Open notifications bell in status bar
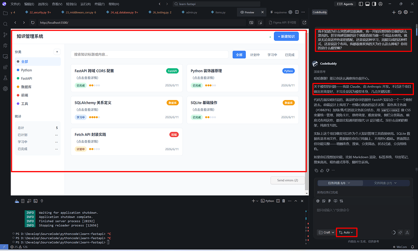 [x=413, y=247]
